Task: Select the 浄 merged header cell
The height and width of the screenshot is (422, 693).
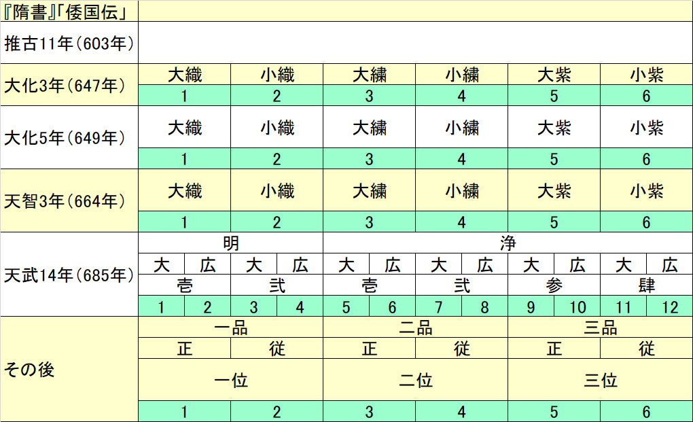Action: [508, 243]
